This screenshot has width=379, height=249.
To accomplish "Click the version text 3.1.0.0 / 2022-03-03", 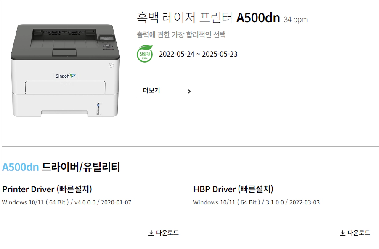I will [x=292, y=202].
